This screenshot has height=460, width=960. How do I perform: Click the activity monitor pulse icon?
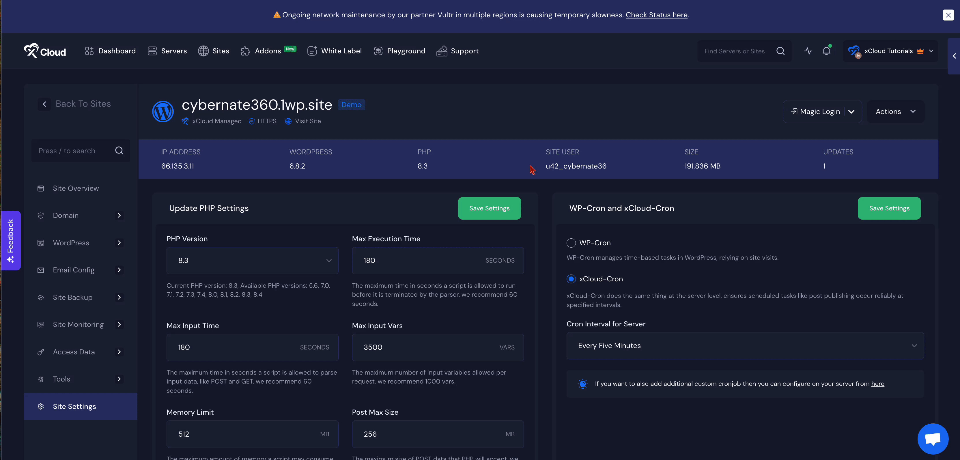808,51
